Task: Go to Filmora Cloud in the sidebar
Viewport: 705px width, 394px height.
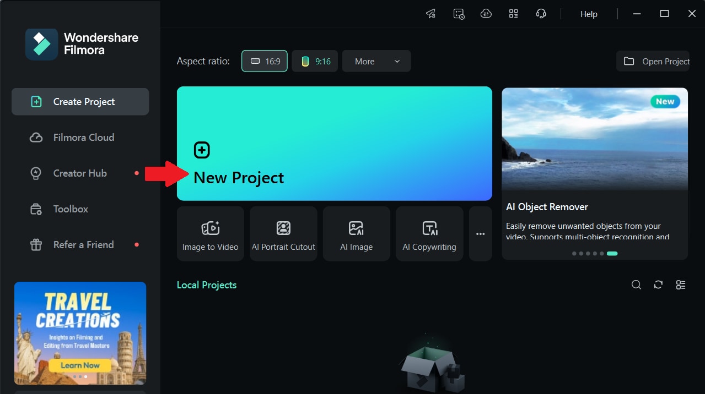Action: point(80,138)
